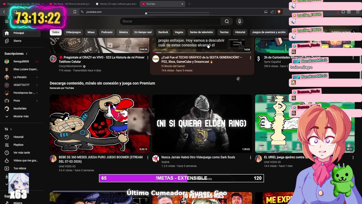Select the En tiempo real chip

click(143, 32)
